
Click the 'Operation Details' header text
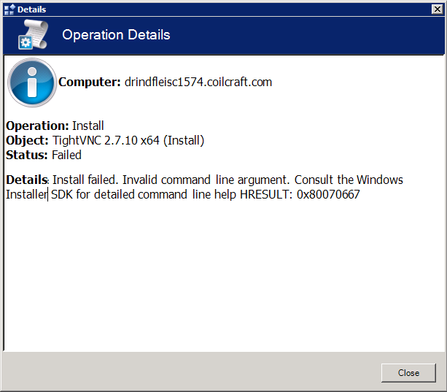pos(116,35)
